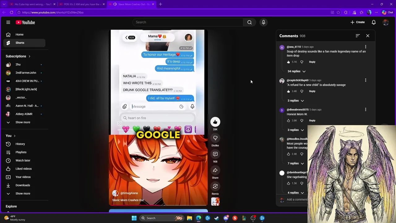396x223 pixels.
Task: Expand 34 replies under @asa_6110 comment
Action: coord(296,71)
